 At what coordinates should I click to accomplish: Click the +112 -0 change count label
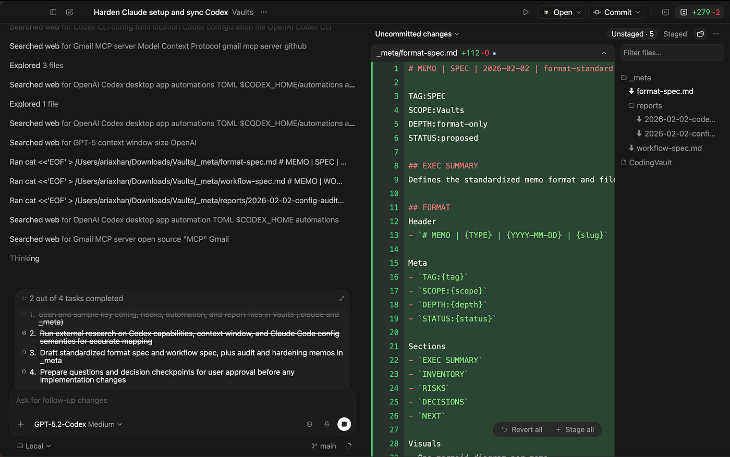(x=475, y=53)
